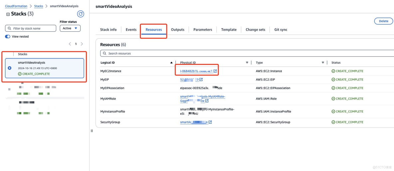
Task: Open MyEC2Instance external link icon
Action: [x=215, y=71]
